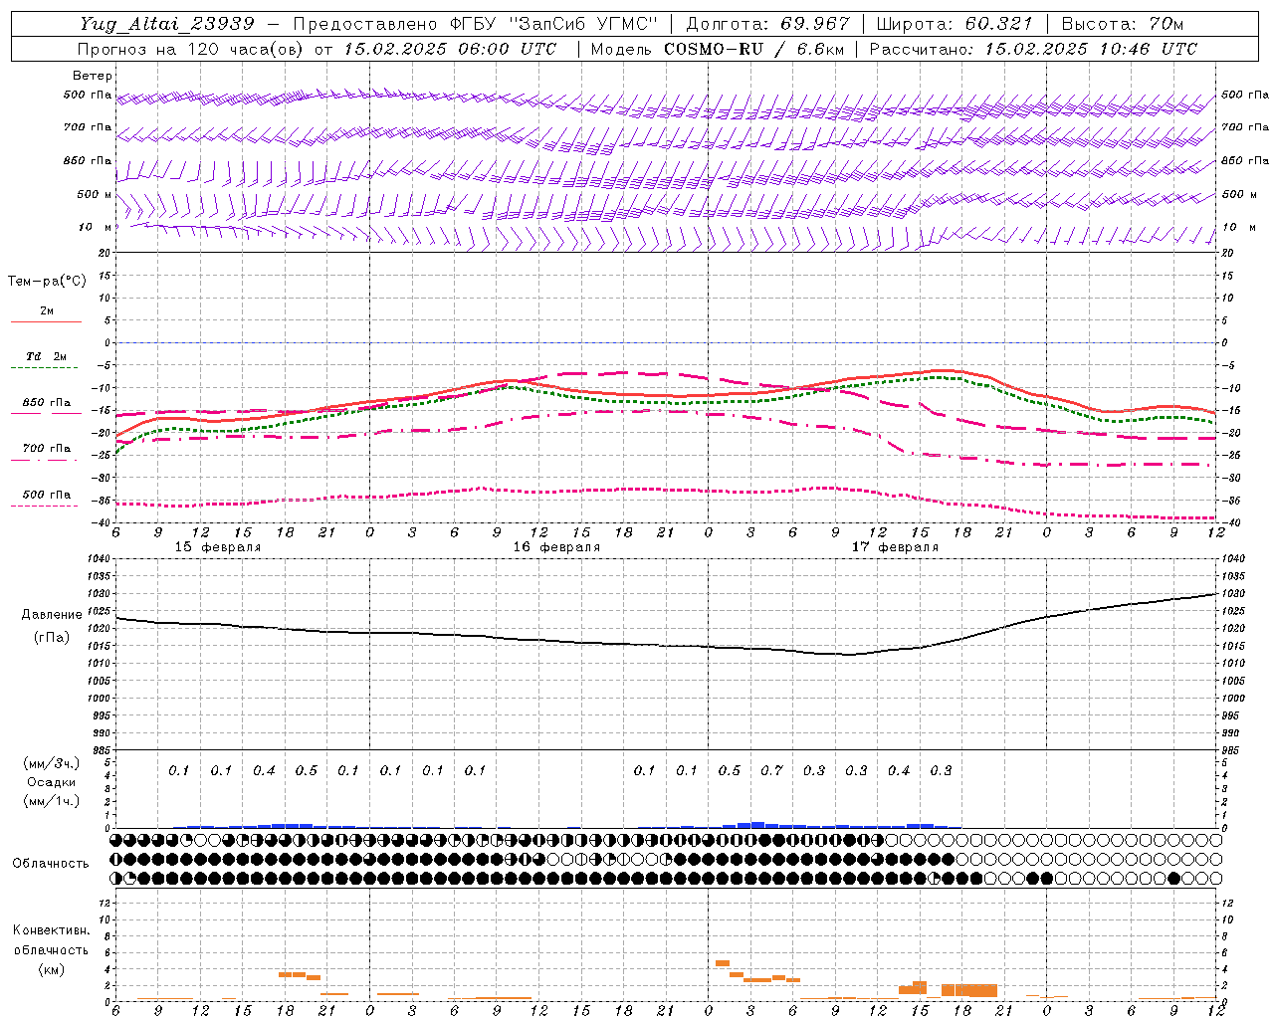
Task: Select the 2м temperature legend entry
Action: point(47,310)
